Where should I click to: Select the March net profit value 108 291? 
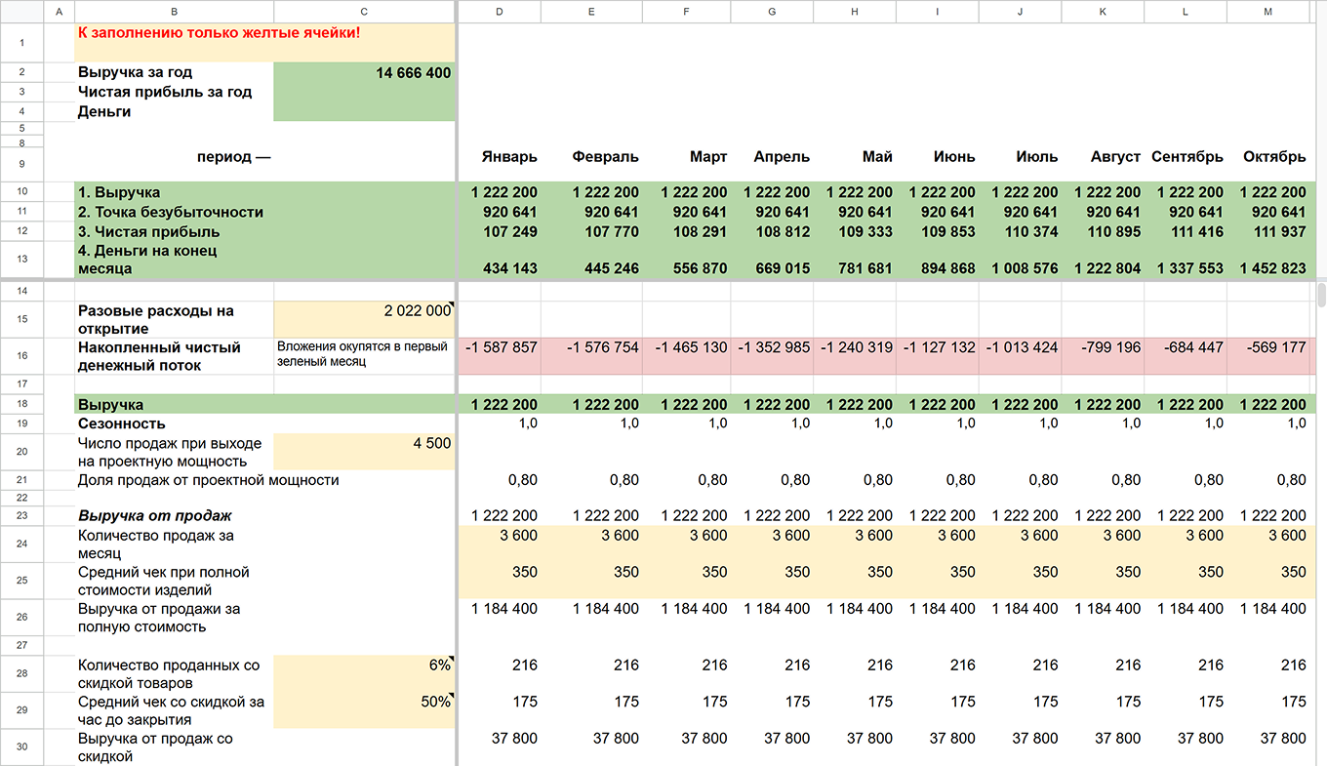[689, 231]
